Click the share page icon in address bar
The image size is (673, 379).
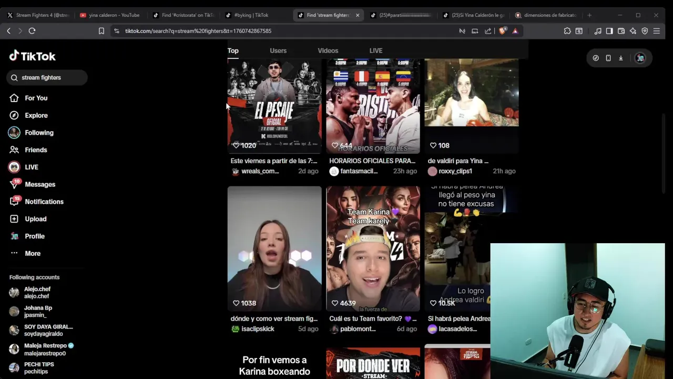pos(488,31)
